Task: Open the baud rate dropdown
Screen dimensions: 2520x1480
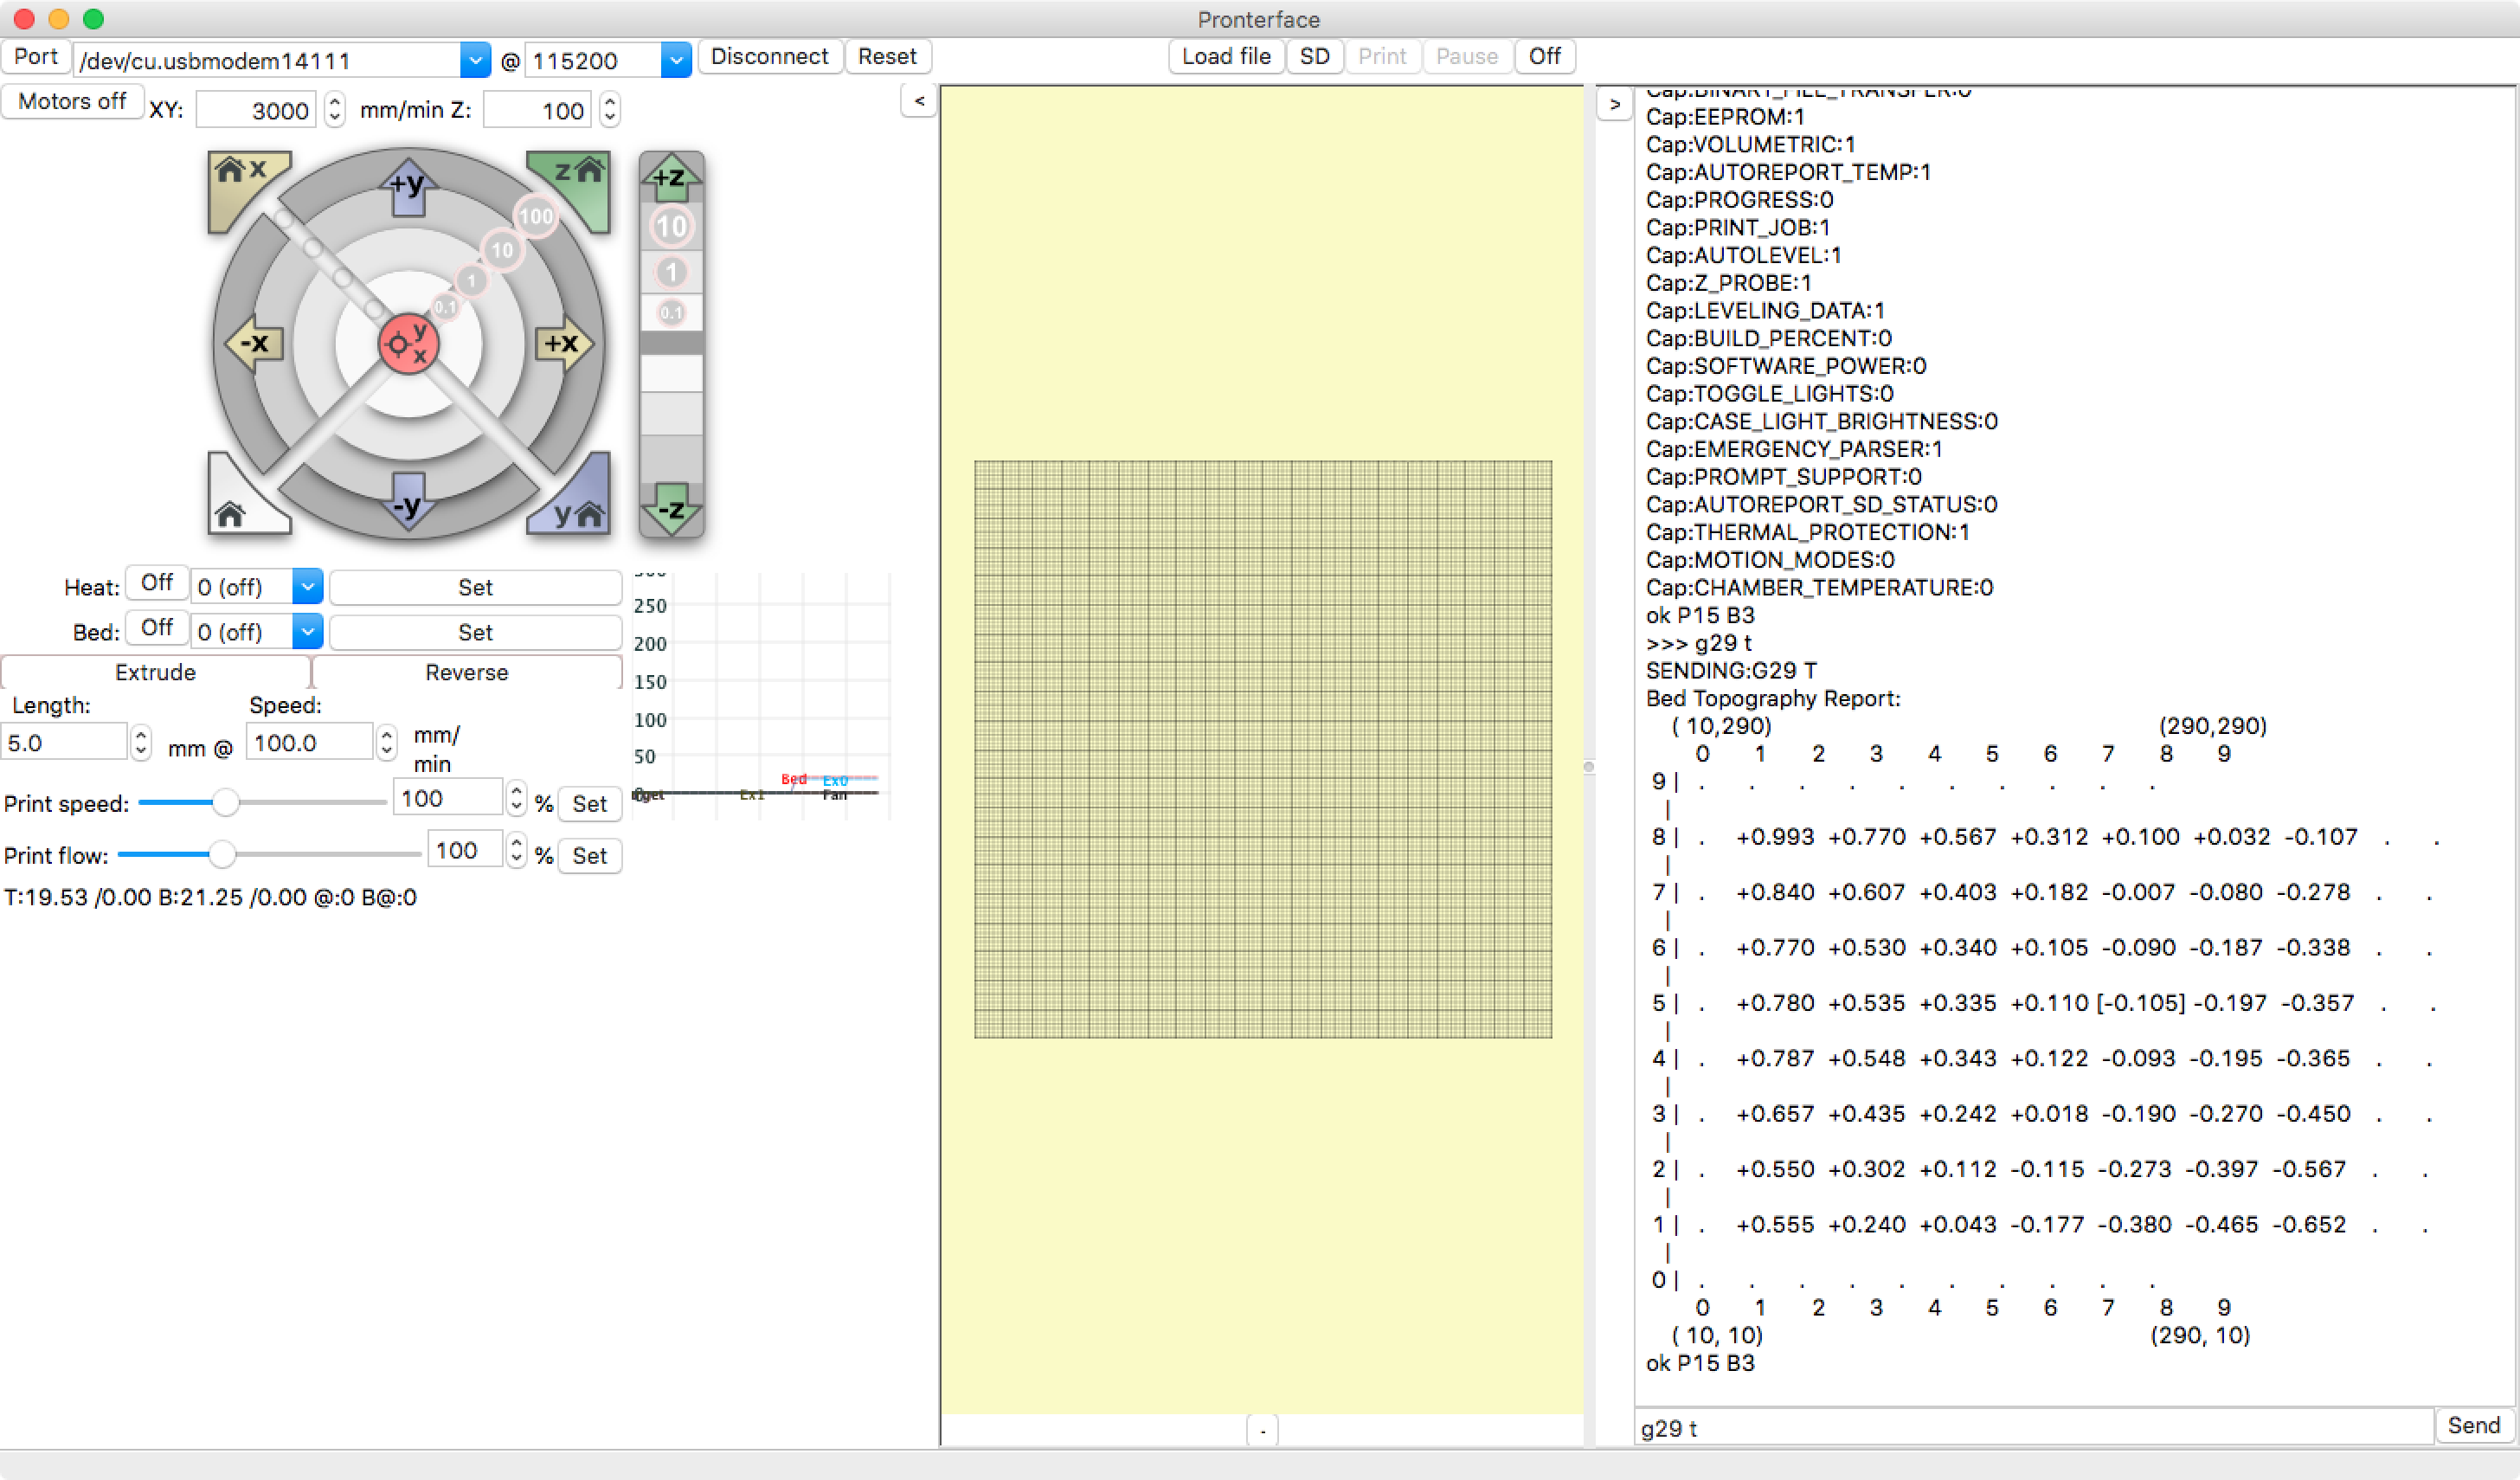Action: coord(676,61)
